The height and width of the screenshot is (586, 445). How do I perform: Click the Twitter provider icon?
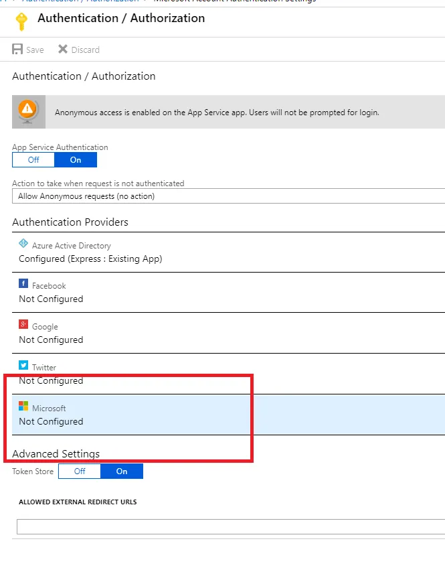coord(23,366)
